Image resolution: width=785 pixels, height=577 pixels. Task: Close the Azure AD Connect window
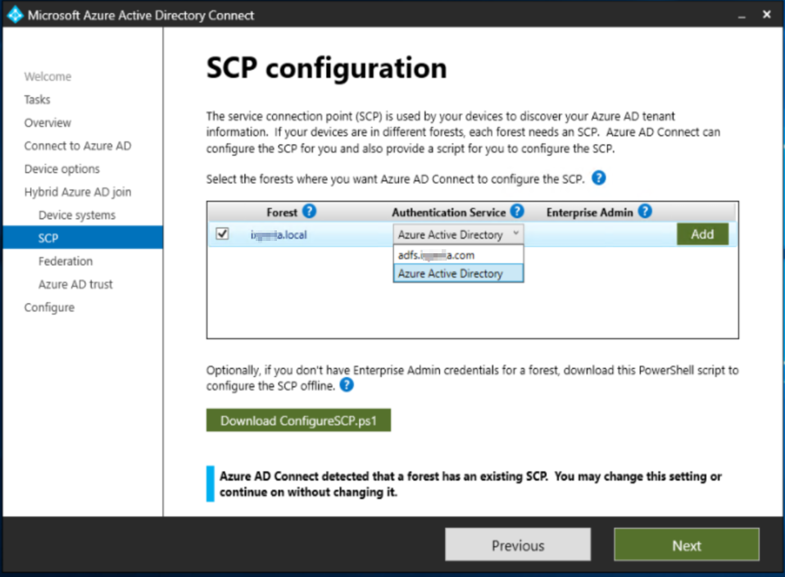click(766, 15)
